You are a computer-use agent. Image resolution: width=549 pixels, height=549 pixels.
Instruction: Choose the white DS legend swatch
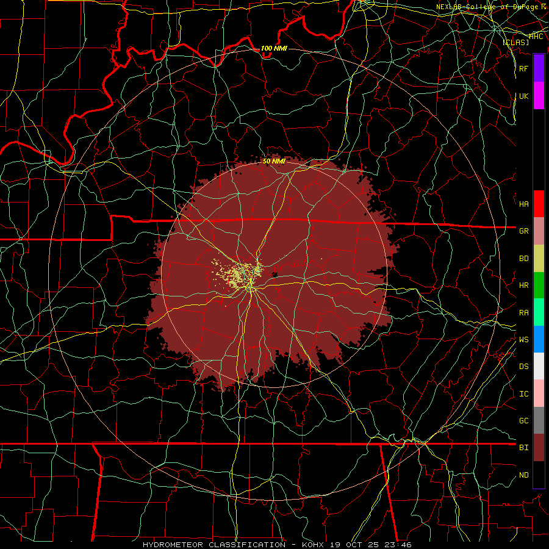[x=539, y=366]
